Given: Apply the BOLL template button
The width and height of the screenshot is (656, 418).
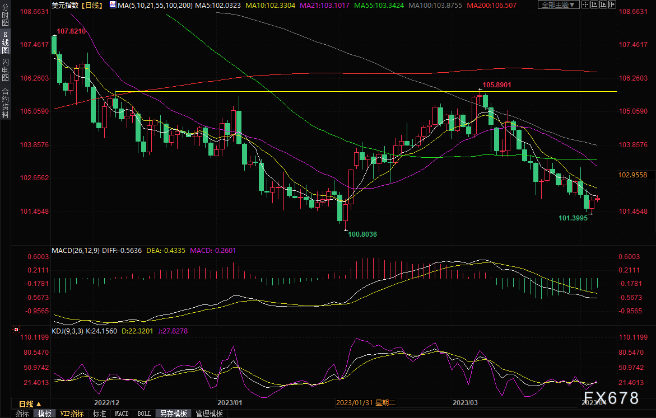Looking at the screenshot, I should click(144, 414).
